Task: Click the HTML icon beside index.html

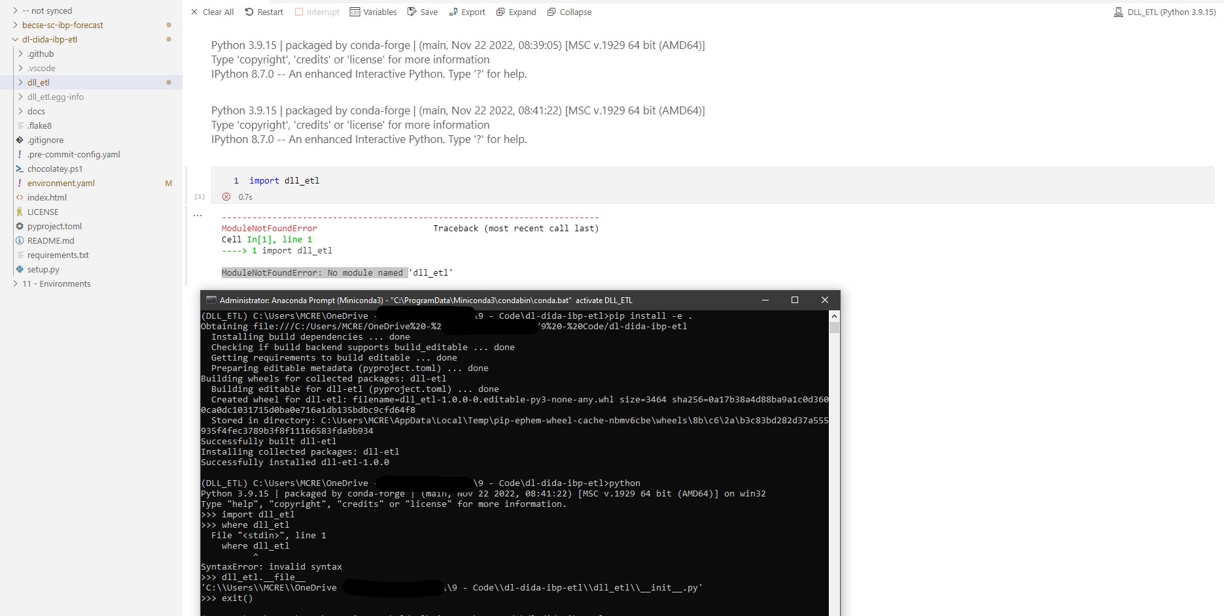Action: 20,197
